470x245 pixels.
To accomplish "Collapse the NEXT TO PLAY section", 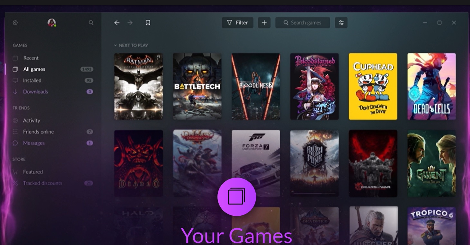I will point(131,45).
